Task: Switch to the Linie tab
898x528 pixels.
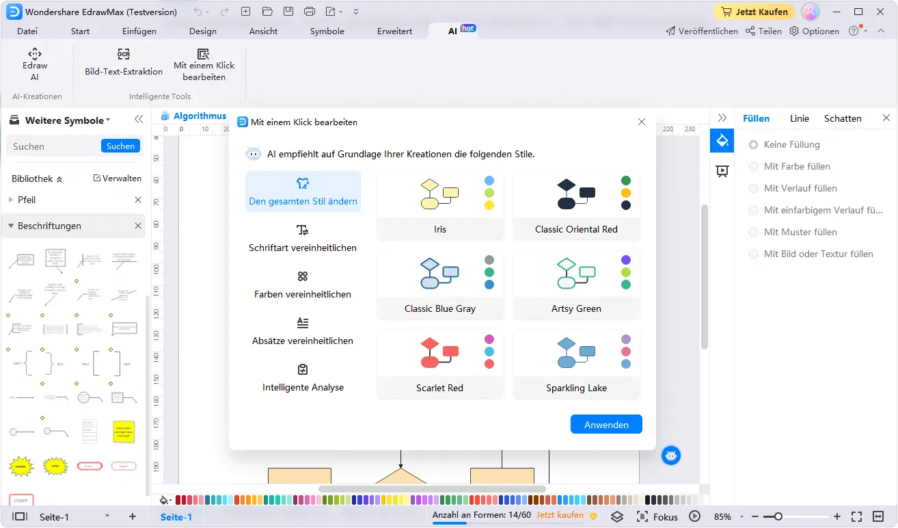Action: coord(799,118)
